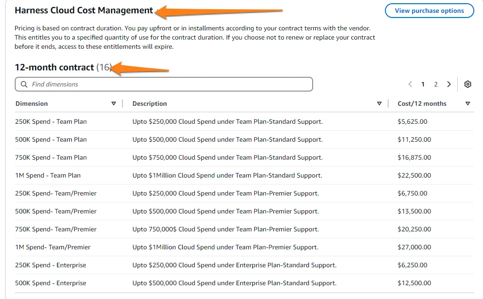This screenshot has width=483, height=299.
Task: Select page 1 in pagination
Action: [423, 84]
